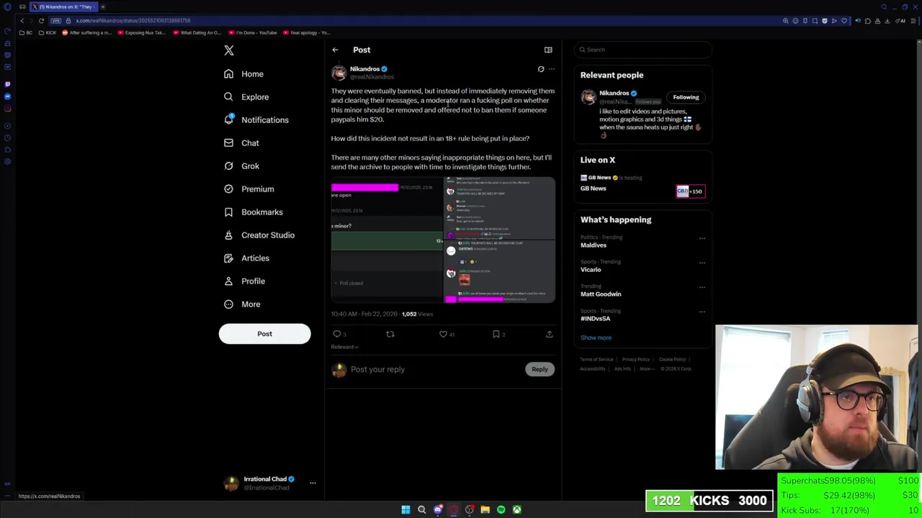Image resolution: width=922 pixels, height=518 pixels.
Task: Open new browser tab with plus
Action: [102, 6]
